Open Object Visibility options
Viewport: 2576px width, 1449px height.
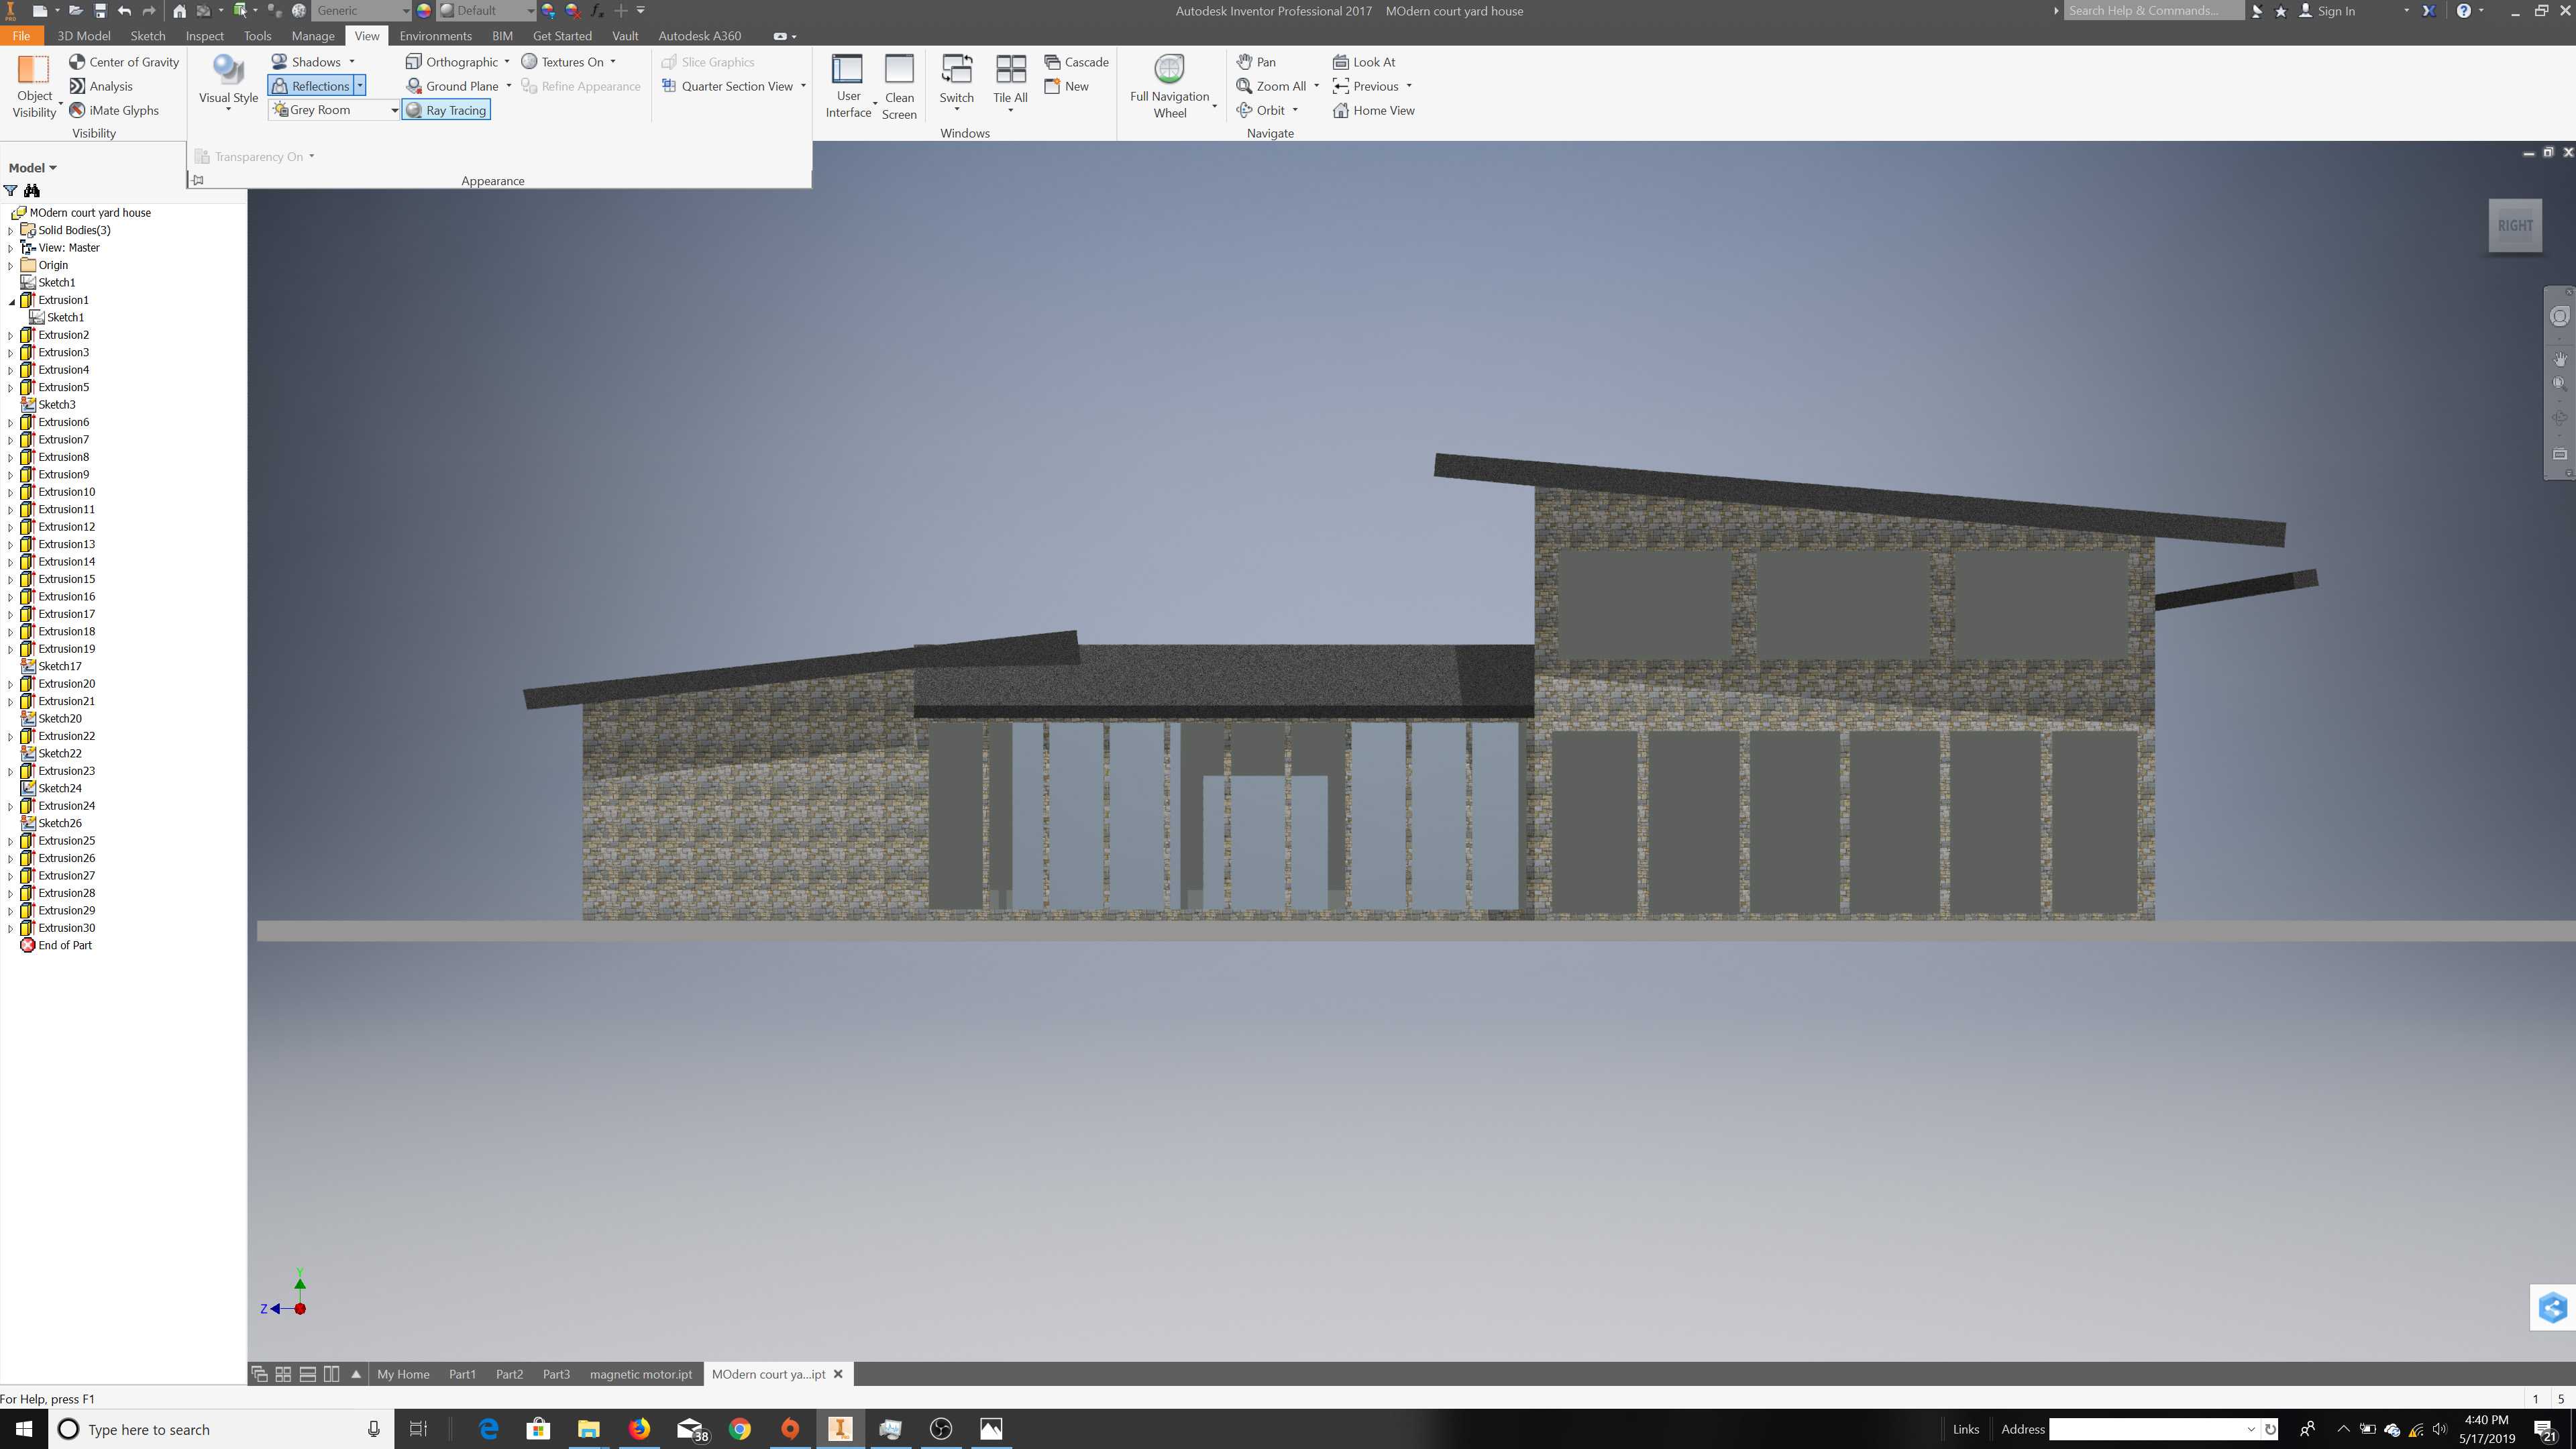point(35,86)
